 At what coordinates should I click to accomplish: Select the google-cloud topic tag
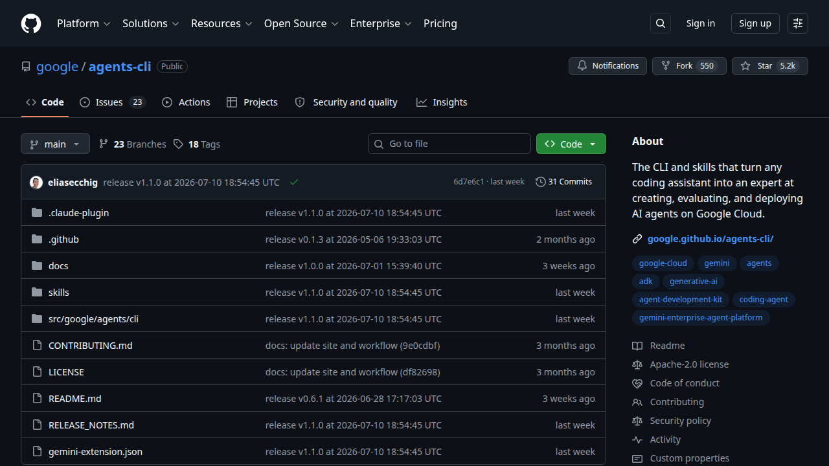[x=663, y=263]
